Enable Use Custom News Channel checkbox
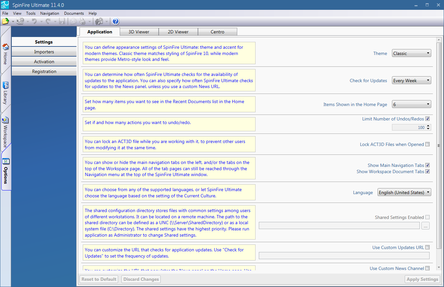 427,268
